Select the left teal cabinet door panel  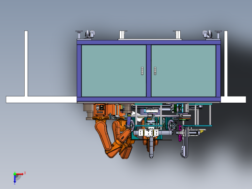pyautogui.click(x=114, y=71)
